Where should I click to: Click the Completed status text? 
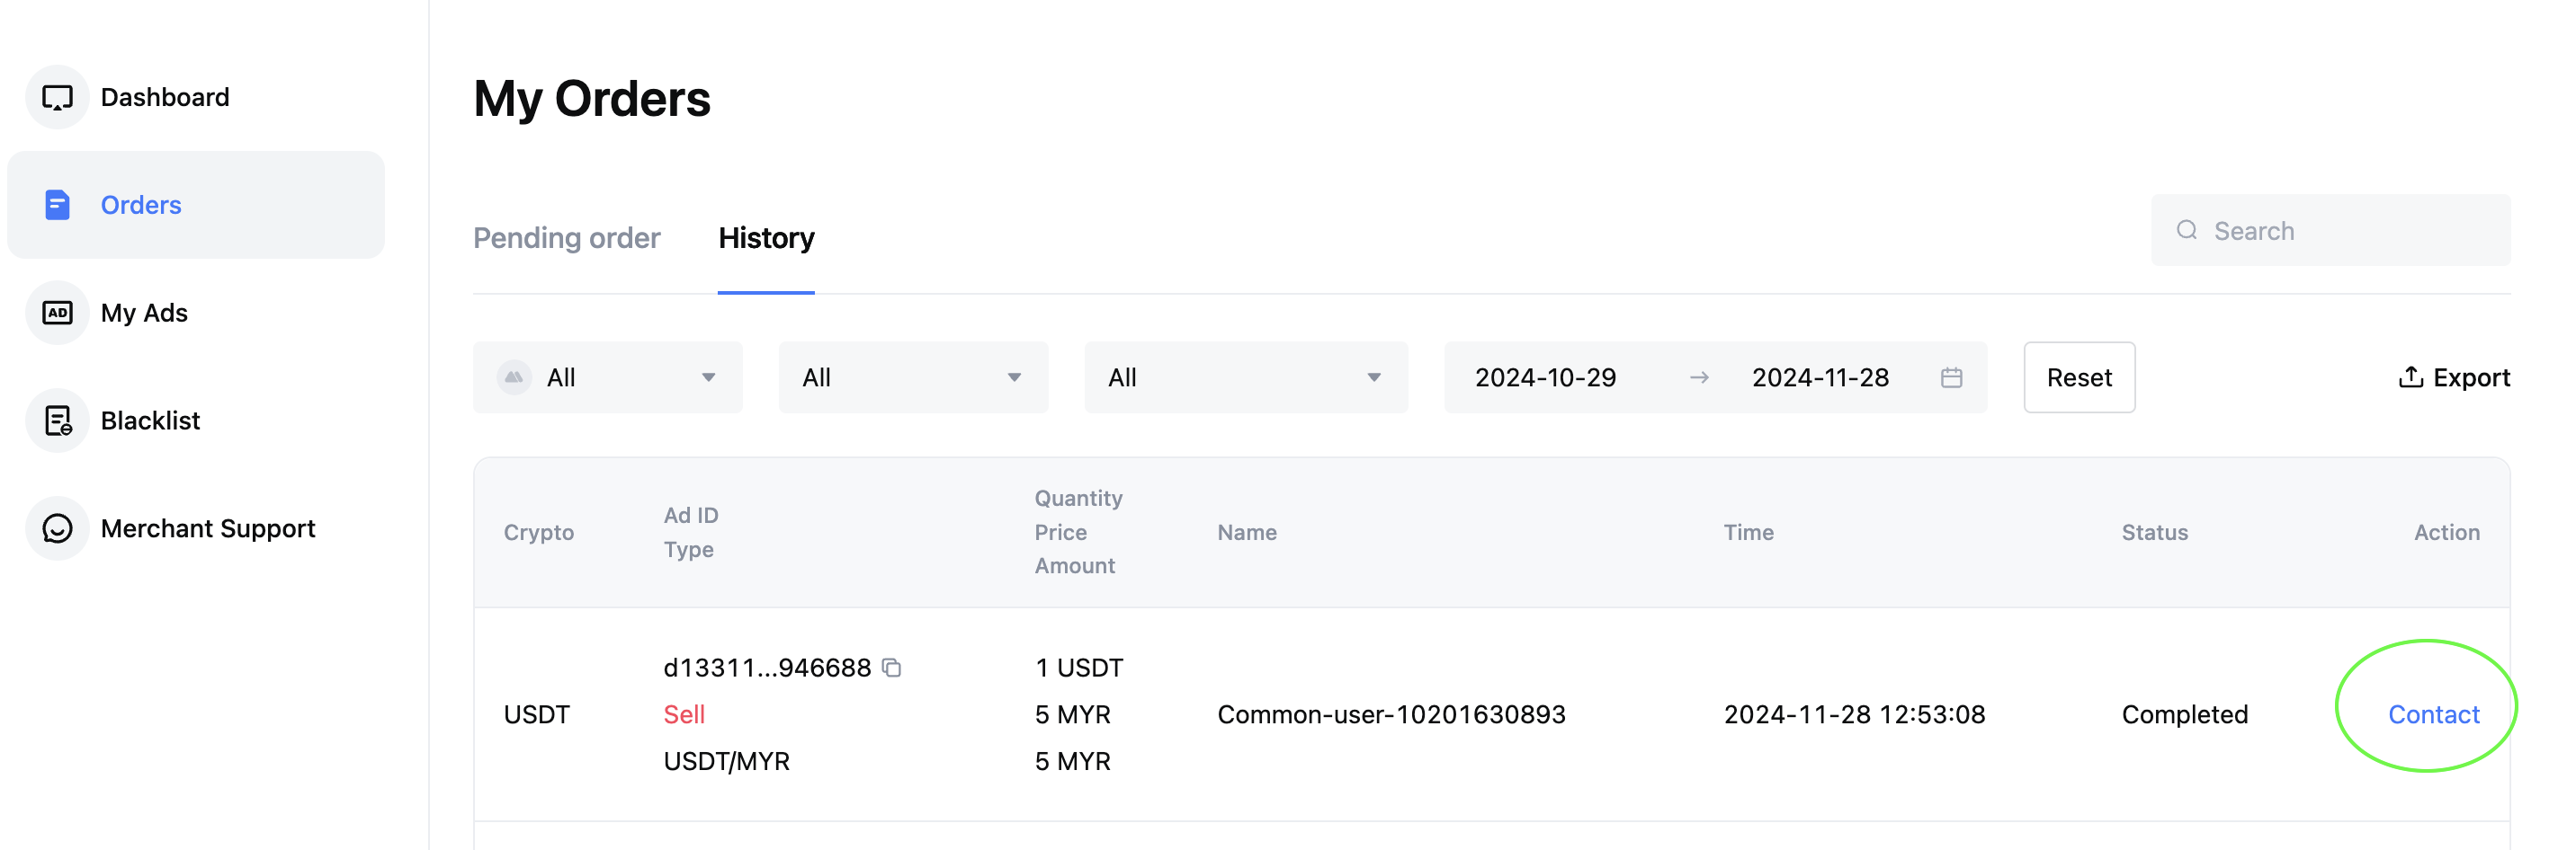click(x=2184, y=715)
